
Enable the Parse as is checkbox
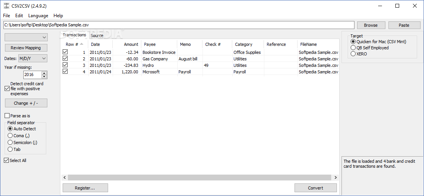pos(7,116)
